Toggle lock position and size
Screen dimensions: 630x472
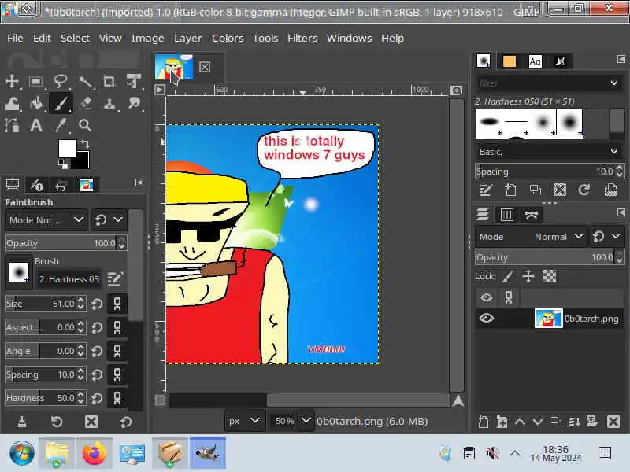point(528,276)
